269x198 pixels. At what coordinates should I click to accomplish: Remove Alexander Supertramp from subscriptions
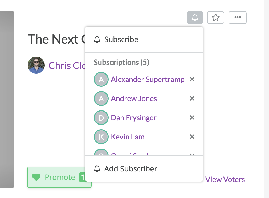click(x=192, y=79)
